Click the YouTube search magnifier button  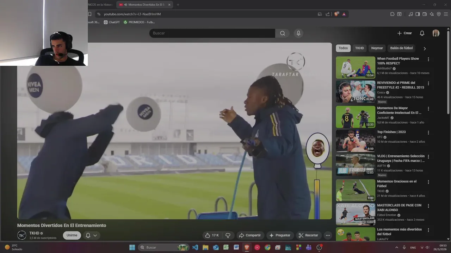283,33
